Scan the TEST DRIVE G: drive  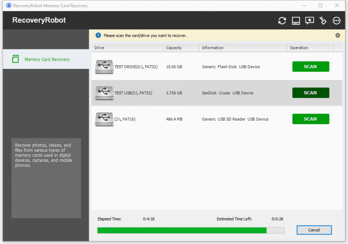point(310,67)
